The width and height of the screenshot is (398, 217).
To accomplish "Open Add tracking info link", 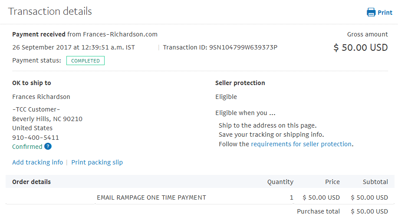I will click(38, 162).
